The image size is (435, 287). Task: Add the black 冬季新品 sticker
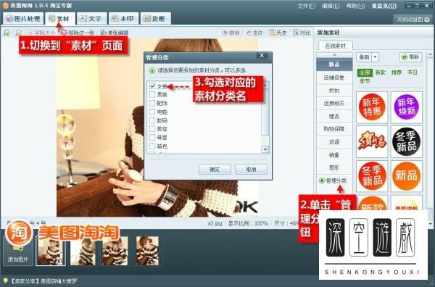click(407, 141)
